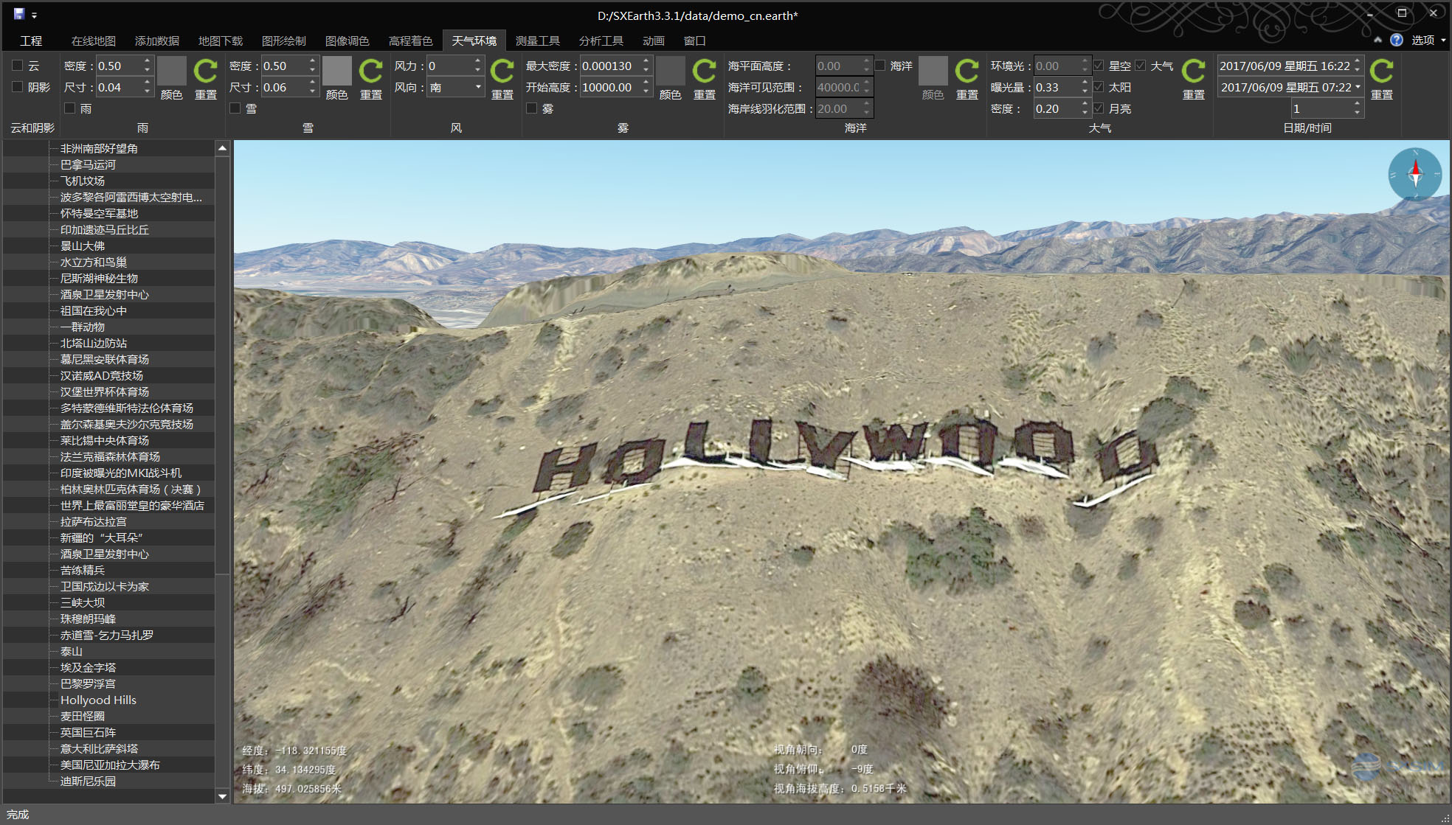
Task: Toggle the 月亮 moon checkbox
Action: point(1099,108)
